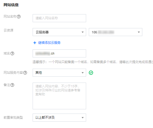Click the dropdown arrow of 云服务器 selector
Image resolution: width=153 pixels, height=128 pixels.
(x=83, y=32)
